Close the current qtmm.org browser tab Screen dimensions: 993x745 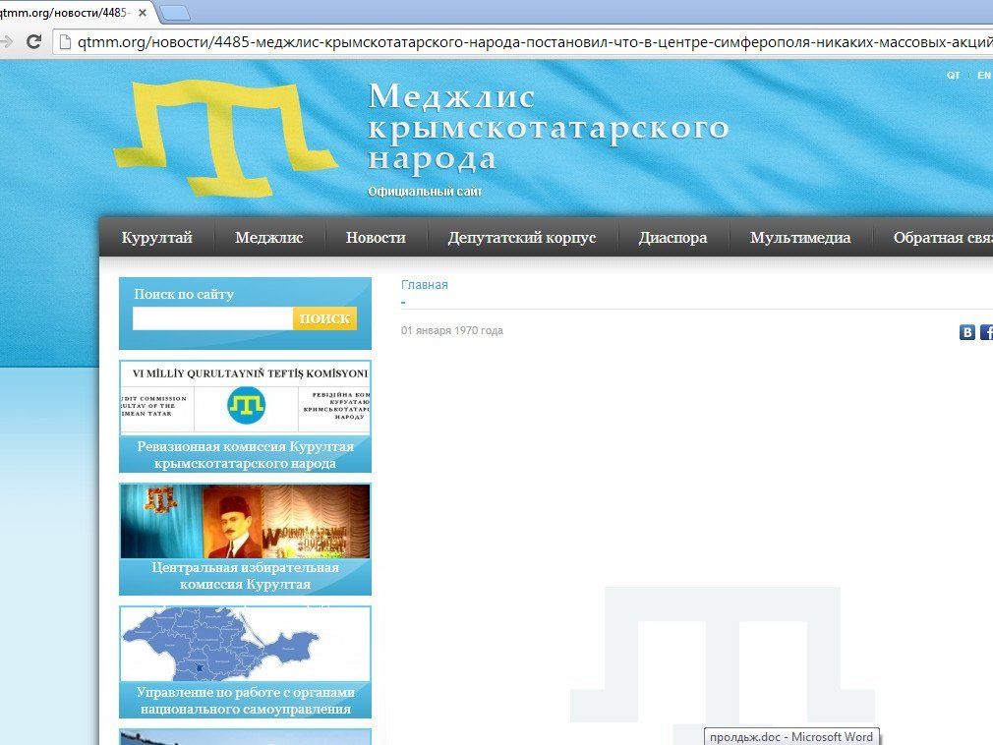pos(143,12)
